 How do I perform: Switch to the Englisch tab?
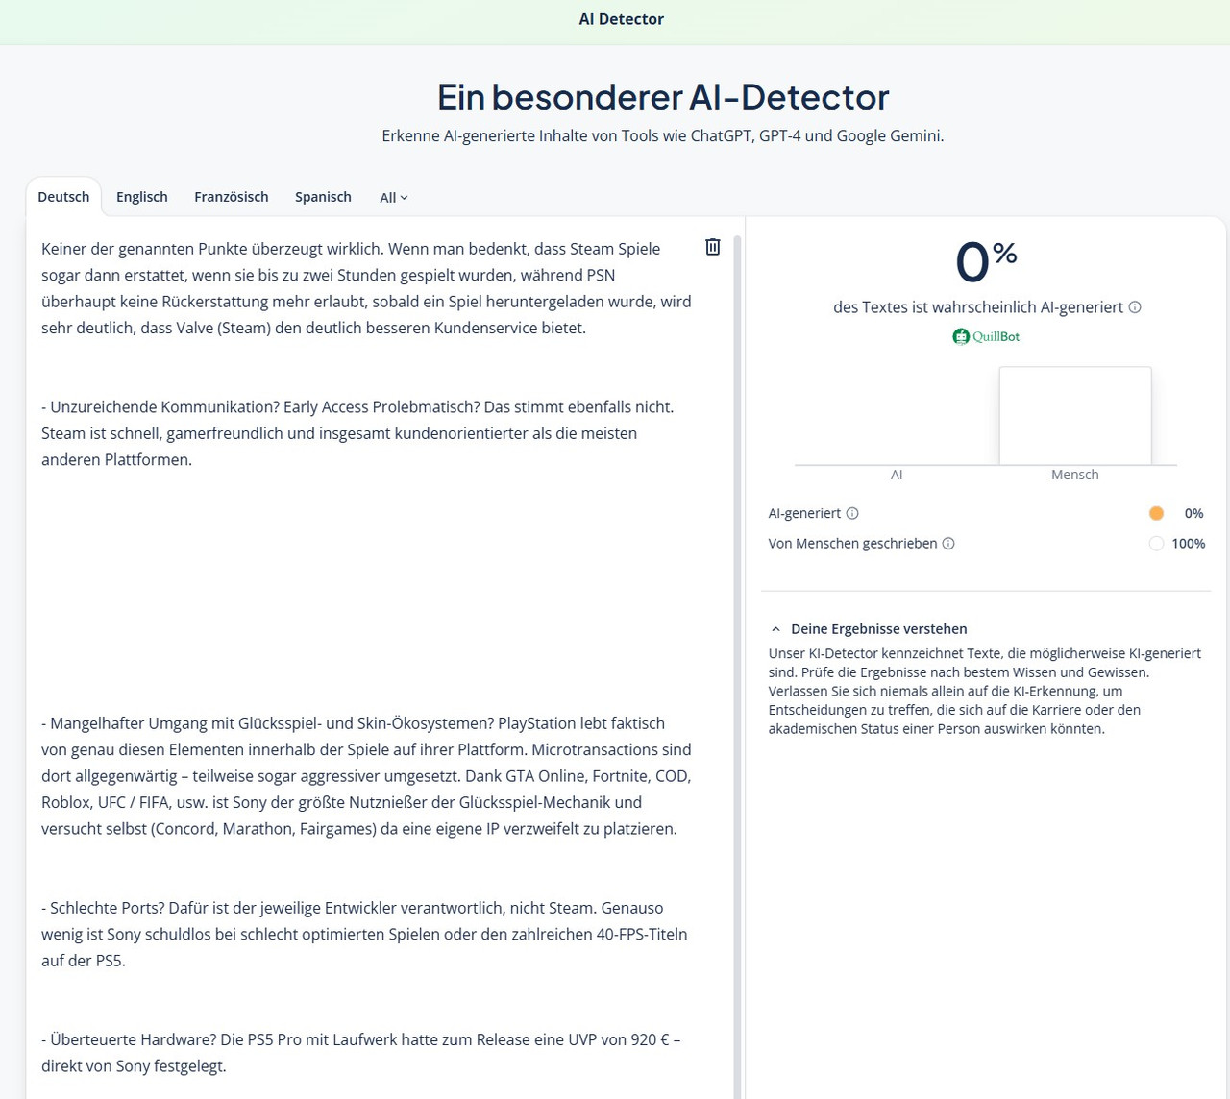142,197
